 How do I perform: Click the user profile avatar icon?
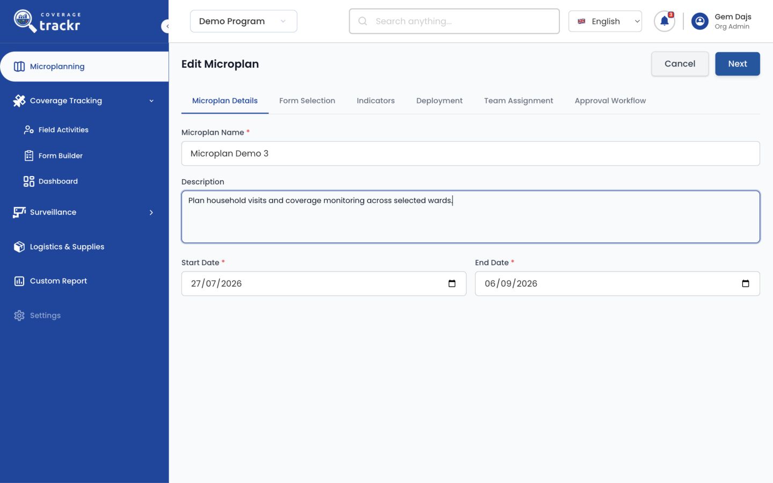click(699, 21)
